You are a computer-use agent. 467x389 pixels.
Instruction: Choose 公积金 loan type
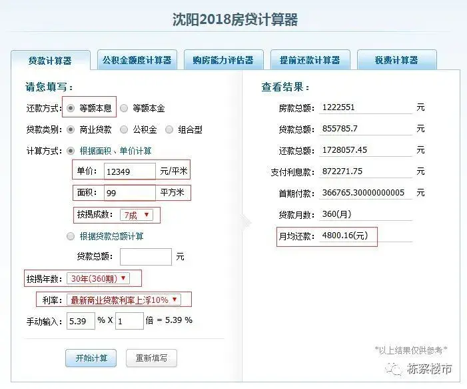point(124,129)
